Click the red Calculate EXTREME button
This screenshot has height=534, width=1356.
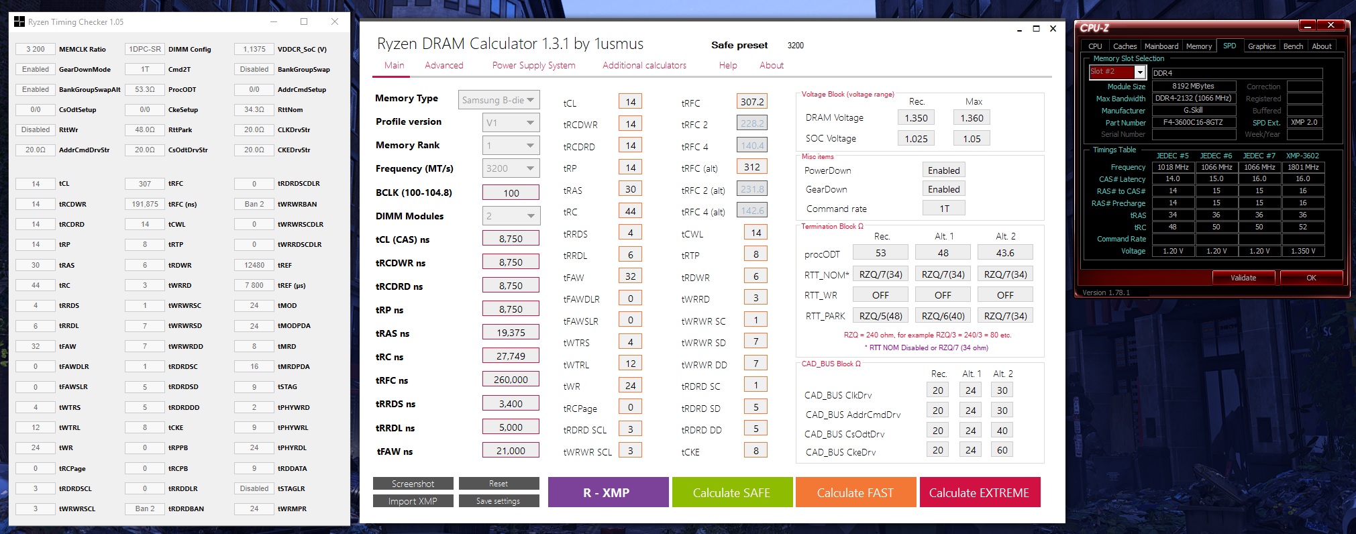pos(980,492)
